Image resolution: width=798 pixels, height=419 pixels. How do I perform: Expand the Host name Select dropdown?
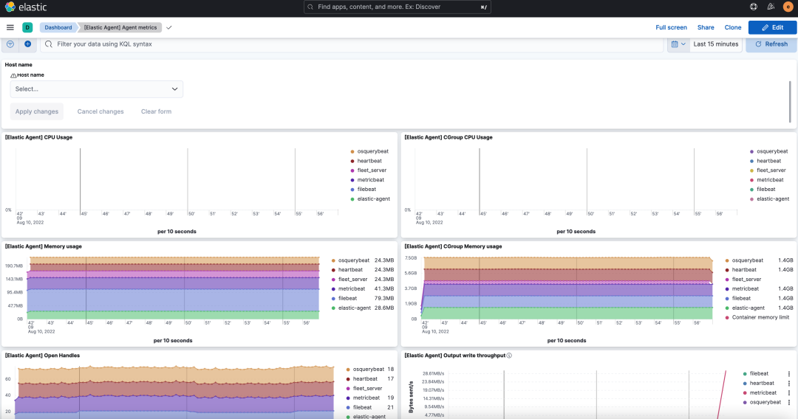click(x=97, y=89)
